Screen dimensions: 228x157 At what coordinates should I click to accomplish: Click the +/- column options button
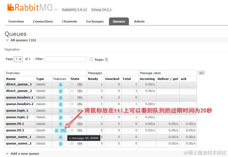pyautogui.click(x=201, y=73)
